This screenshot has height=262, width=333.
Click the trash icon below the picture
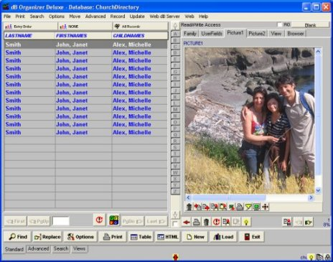pyautogui.click(x=189, y=207)
